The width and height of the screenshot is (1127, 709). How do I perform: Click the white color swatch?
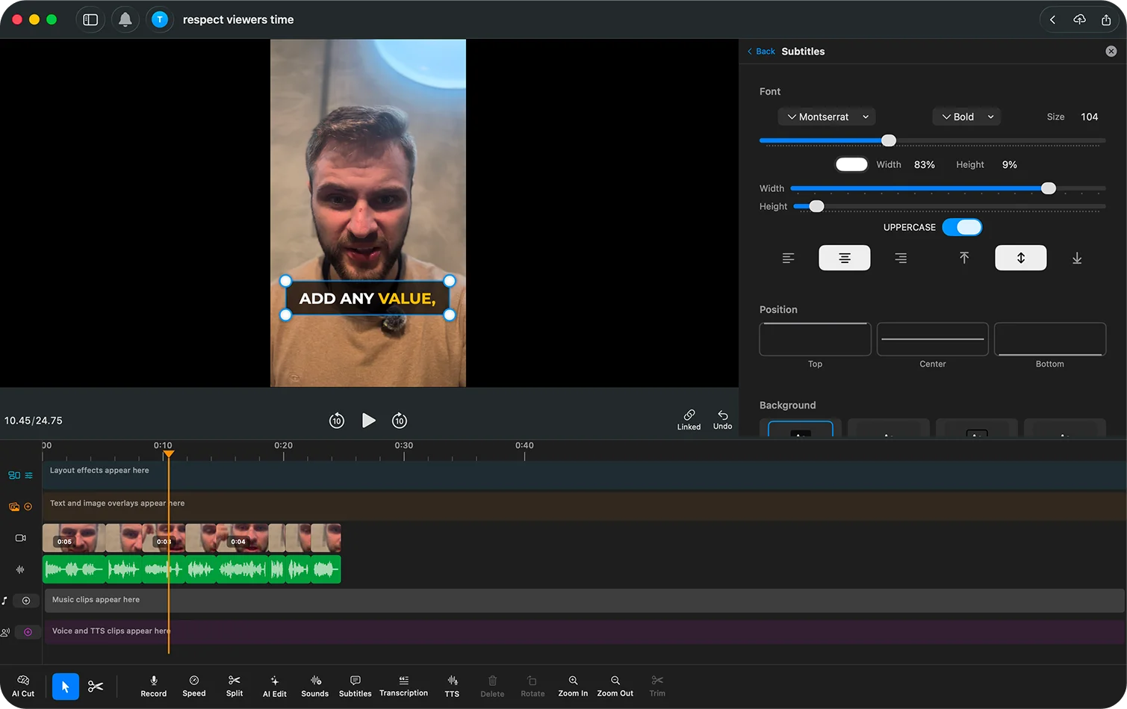851,164
